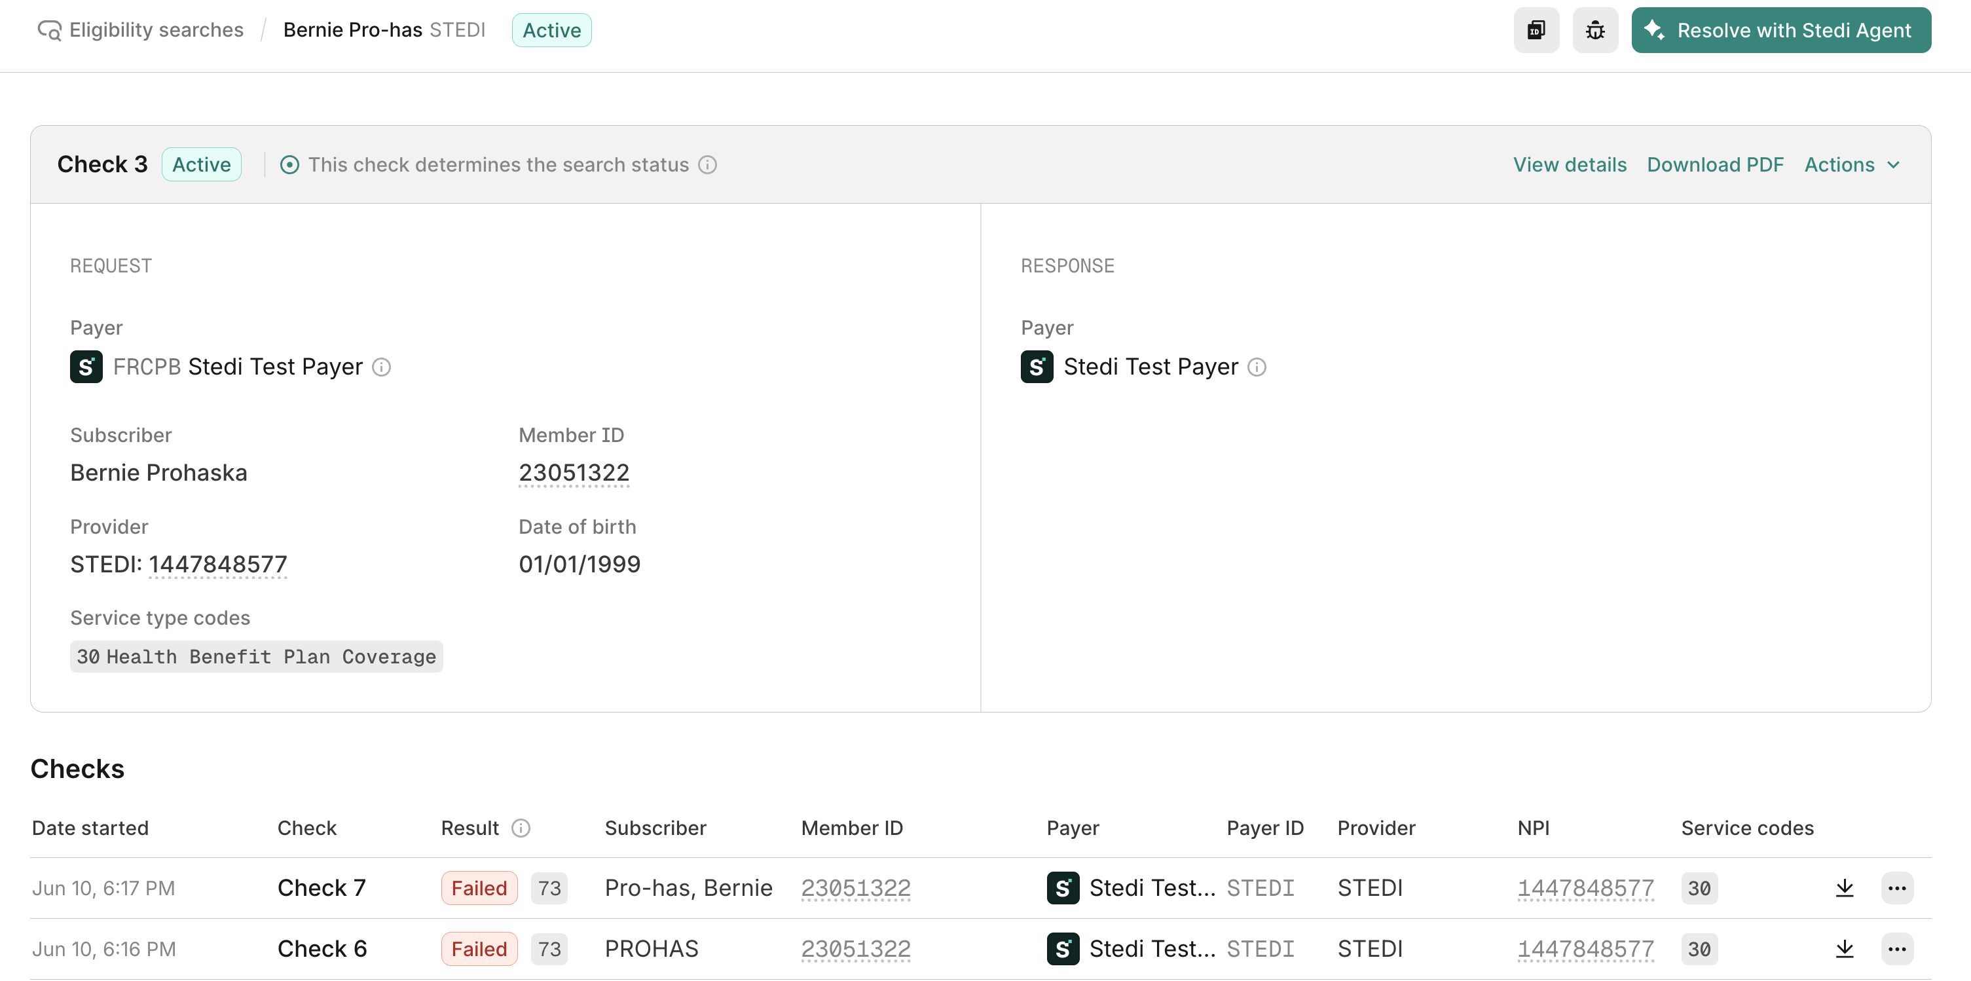Click subscriber PROHAS in Check 6 row
The image size is (1971, 981).
click(x=651, y=949)
